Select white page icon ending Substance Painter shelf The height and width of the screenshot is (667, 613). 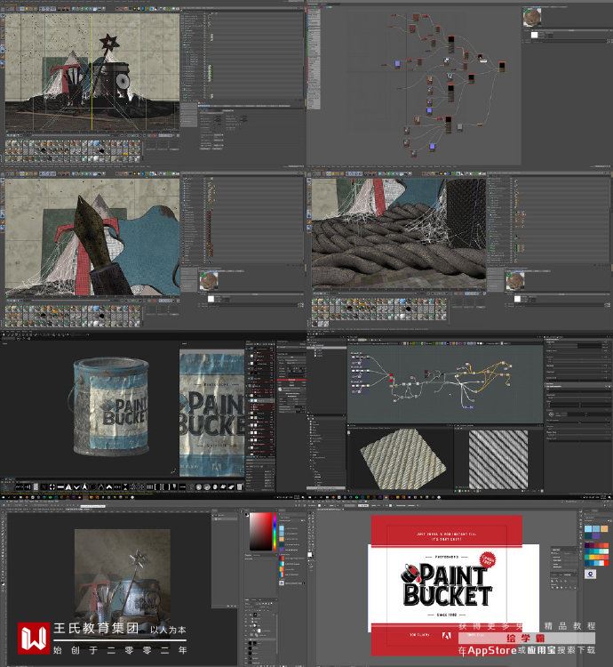tap(239, 486)
